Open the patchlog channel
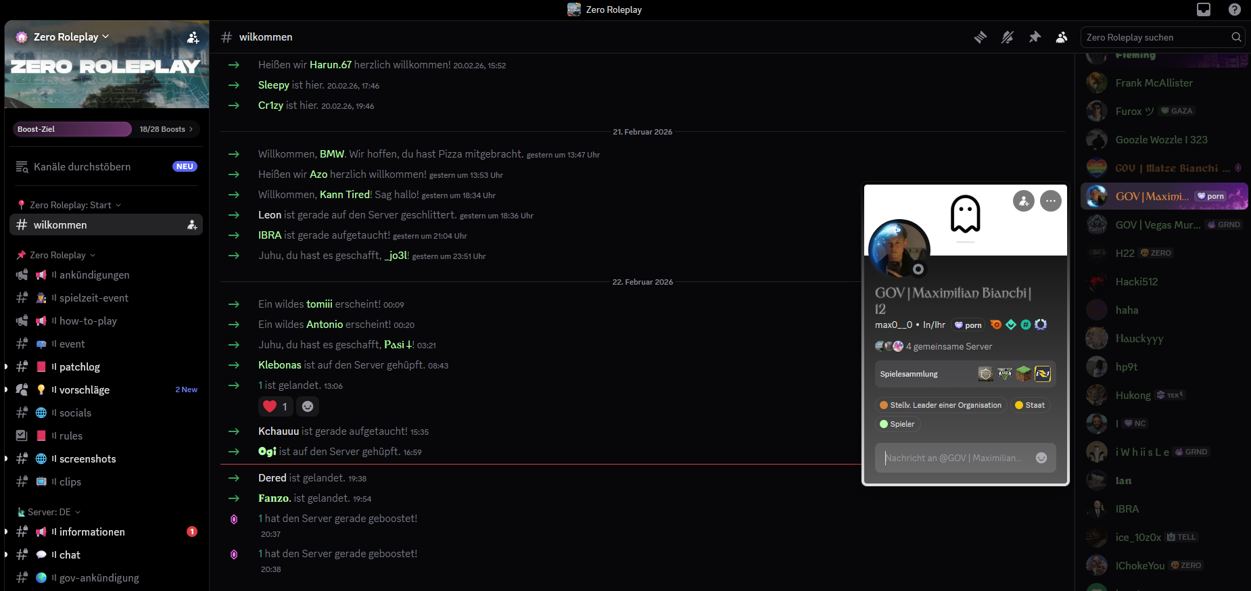 [79, 367]
